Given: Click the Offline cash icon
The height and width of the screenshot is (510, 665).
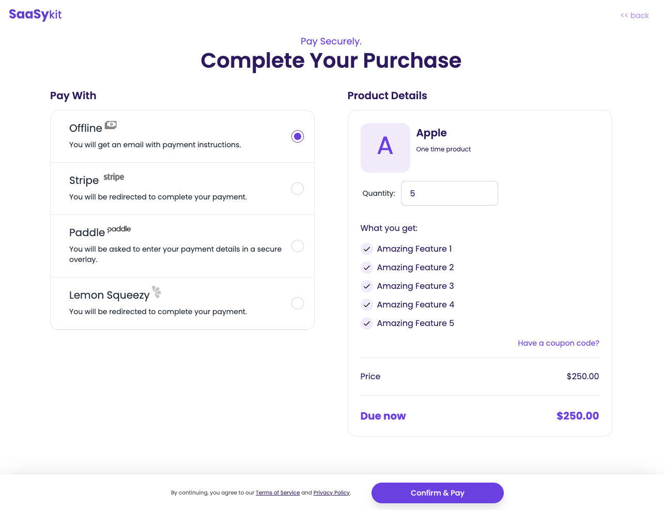Looking at the screenshot, I should coord(111,125).
